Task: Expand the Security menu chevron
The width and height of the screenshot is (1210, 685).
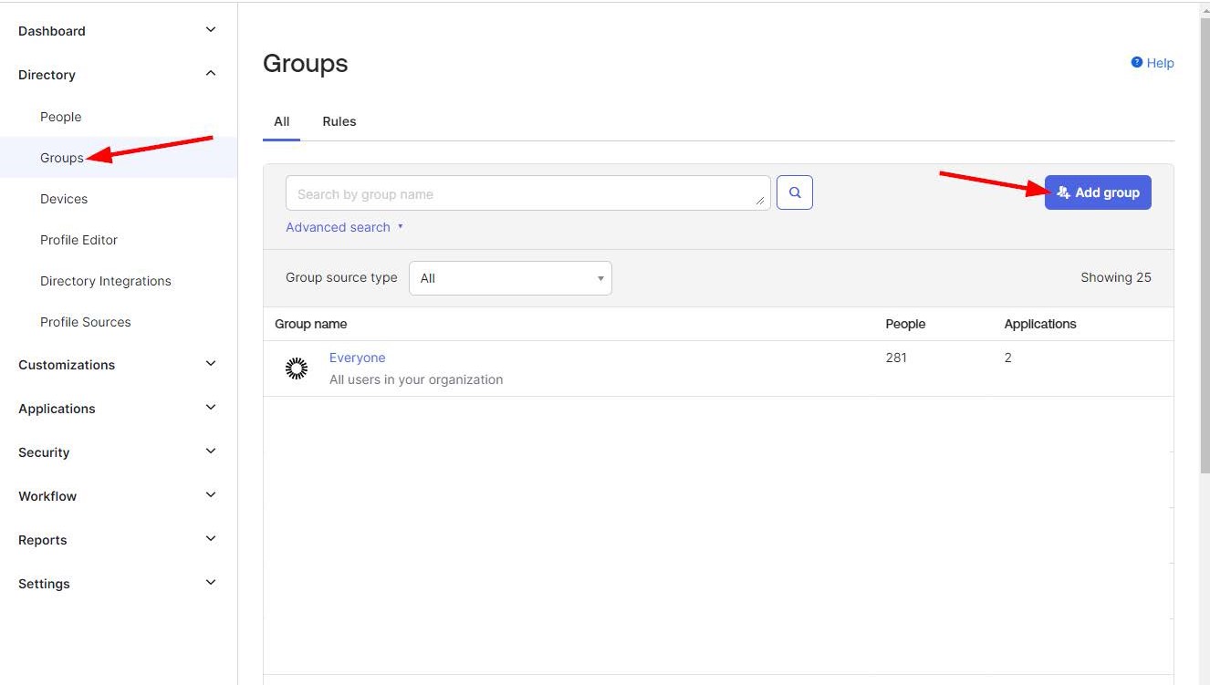Action: pos(211,451)
